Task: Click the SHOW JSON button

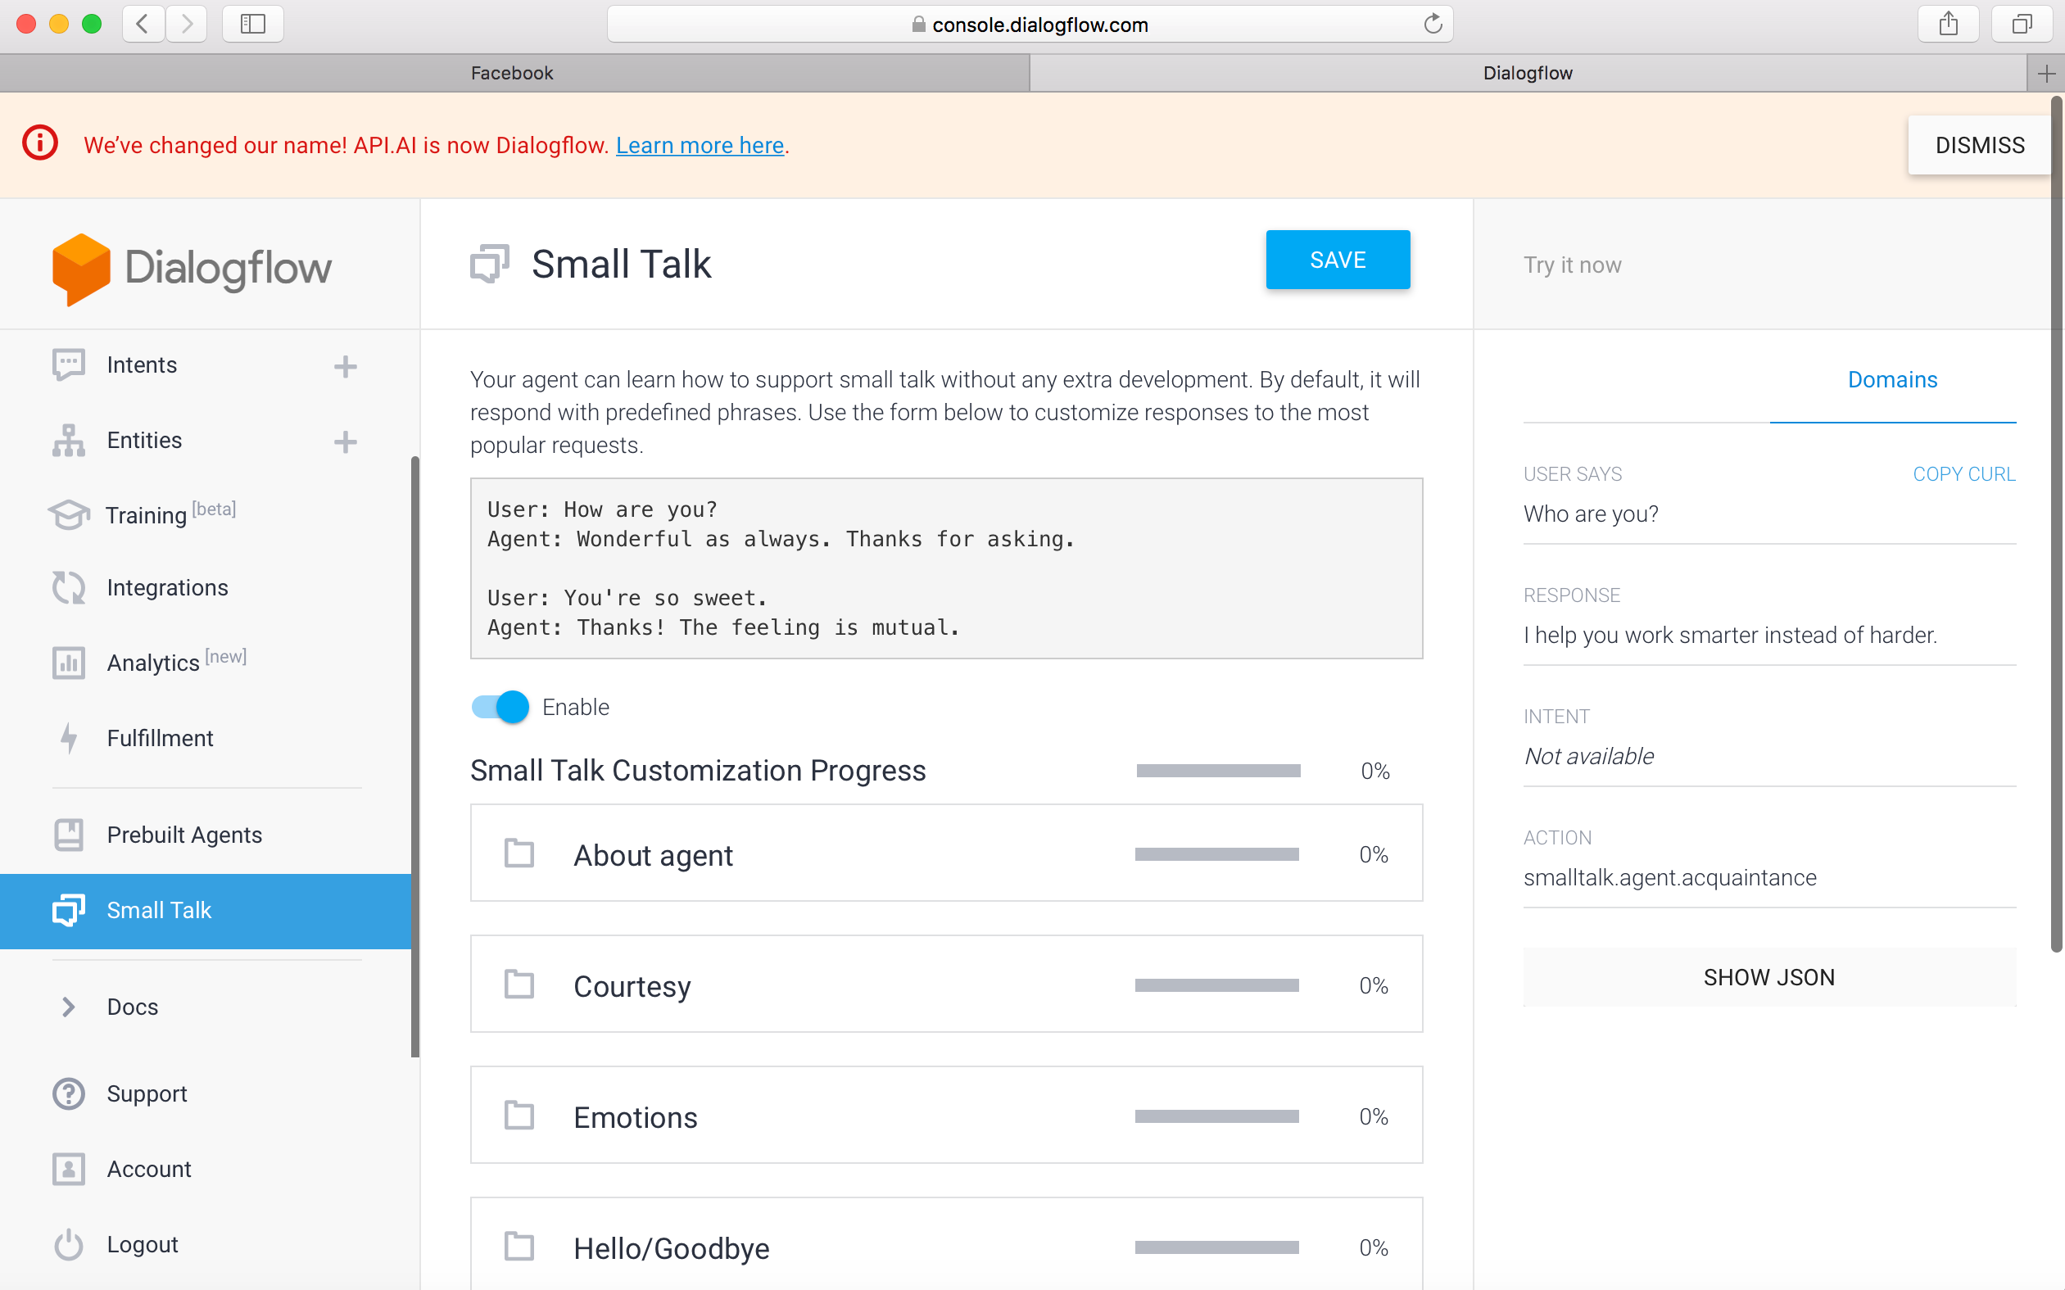Action: tap(1769, 977)
